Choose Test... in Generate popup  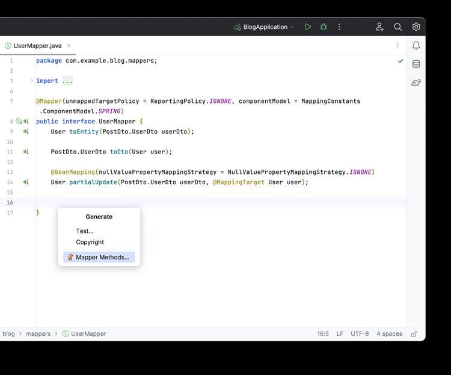pyautogui.click(x=85, y=231)
